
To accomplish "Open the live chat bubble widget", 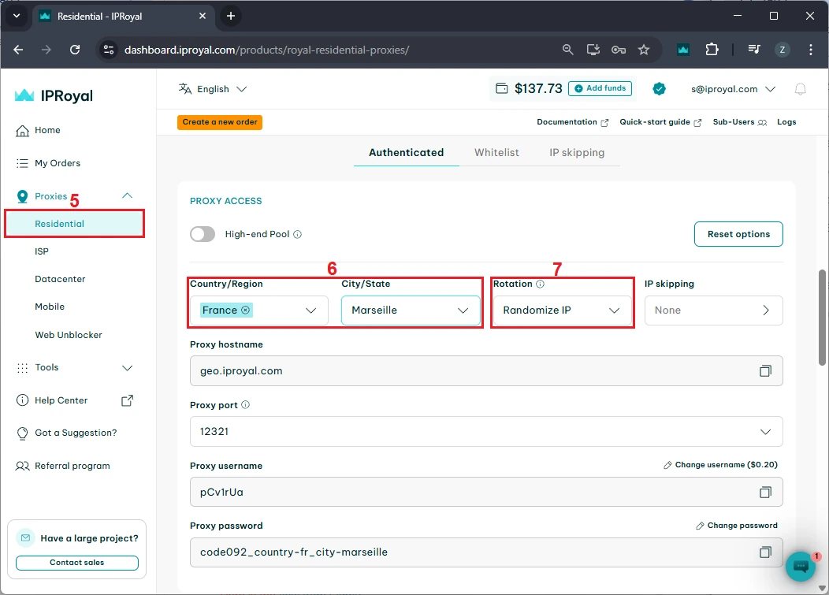I will 801,566.
